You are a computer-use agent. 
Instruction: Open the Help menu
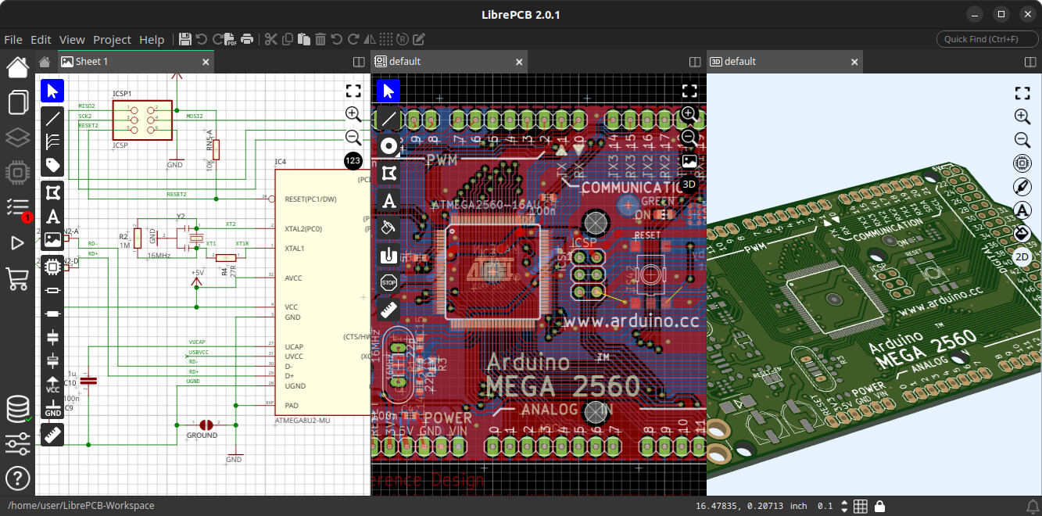coord(152,40)
